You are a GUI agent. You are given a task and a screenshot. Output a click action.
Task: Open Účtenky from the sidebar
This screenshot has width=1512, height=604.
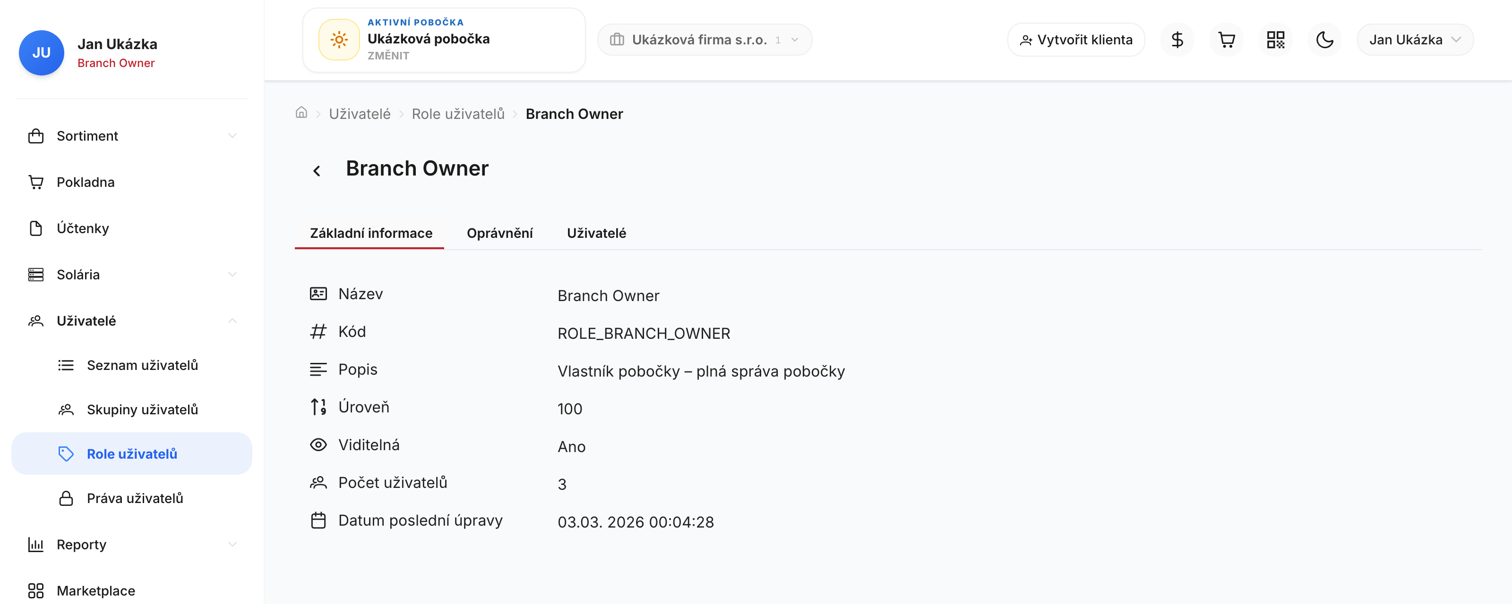(x=132, y=228)
